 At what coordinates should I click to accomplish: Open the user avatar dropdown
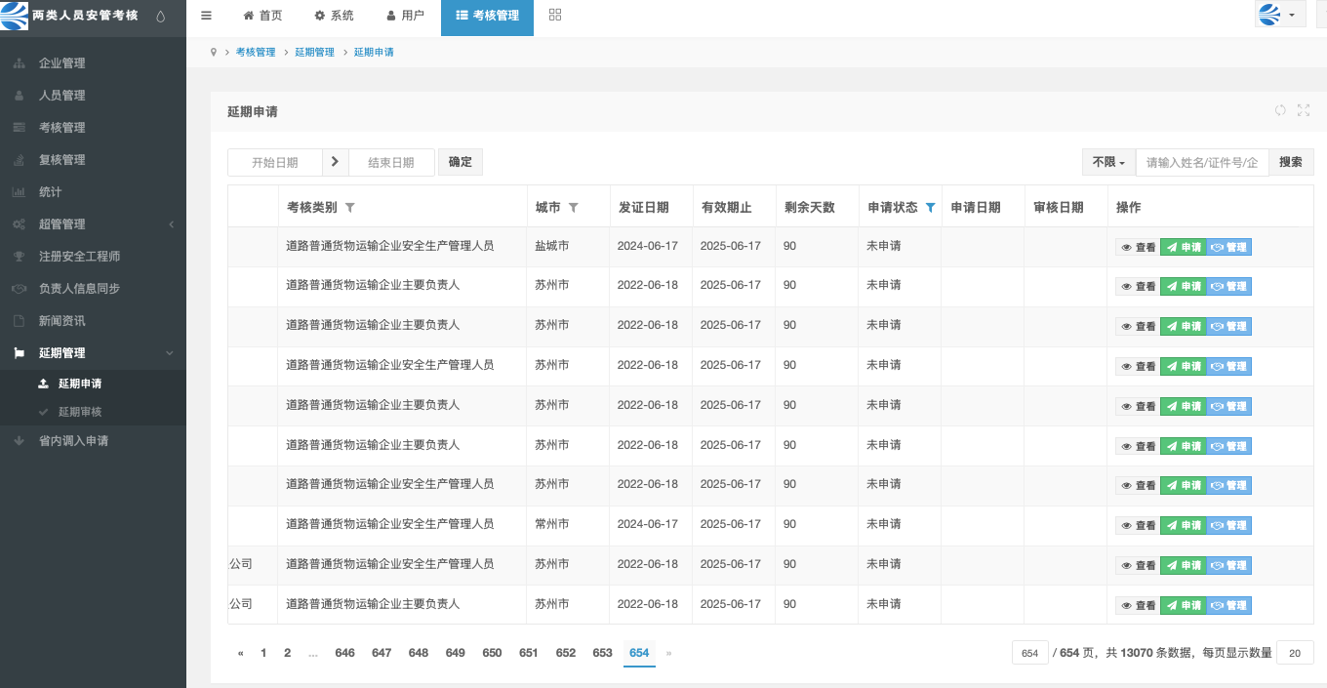click(x=1280, y=15)
